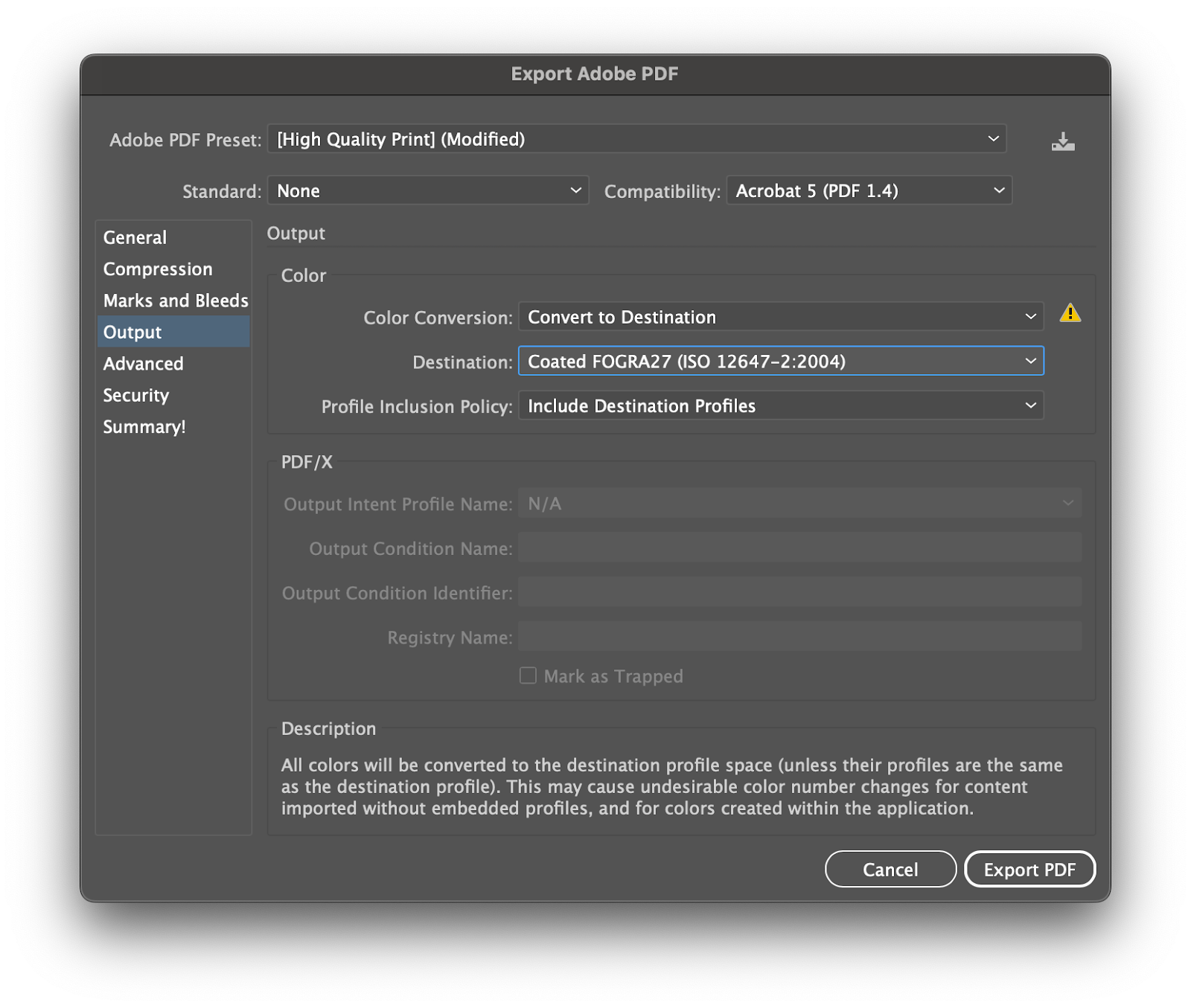
Task: Open the Compatibility Acrobat 5 dropdown
Action: point(869,191)
